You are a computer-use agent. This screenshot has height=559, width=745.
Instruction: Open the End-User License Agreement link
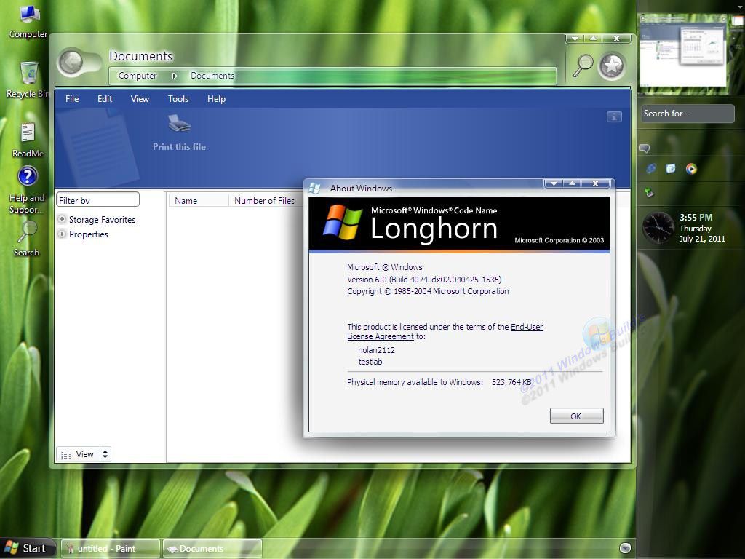pyautogui.click(x=445, y=331)
